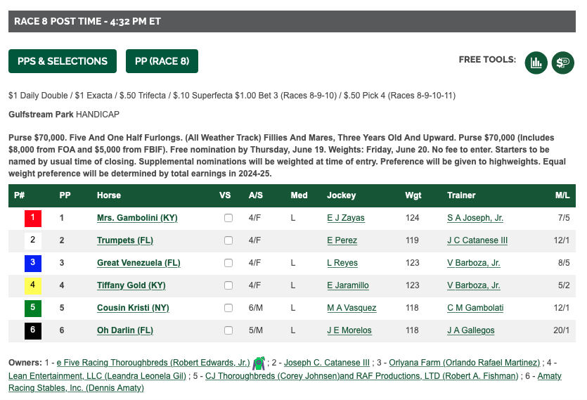Click the Race 8 Post Time header bar
This screenshot has height=400, width=587.
click(x=292, y=21)
